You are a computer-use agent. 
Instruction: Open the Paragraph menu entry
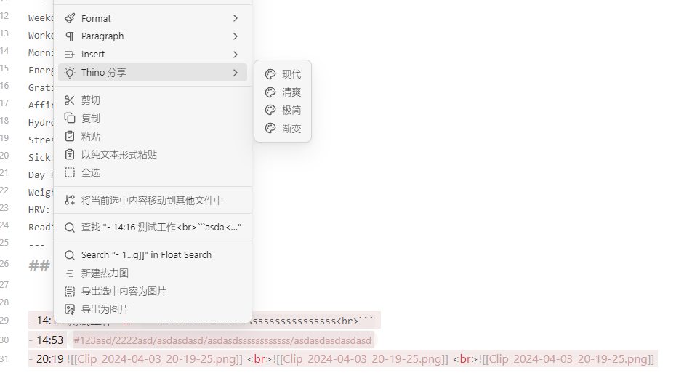coord(153,36)
